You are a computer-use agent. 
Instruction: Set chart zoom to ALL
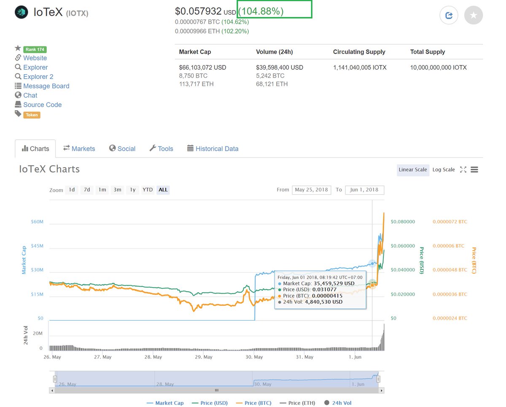163,190
